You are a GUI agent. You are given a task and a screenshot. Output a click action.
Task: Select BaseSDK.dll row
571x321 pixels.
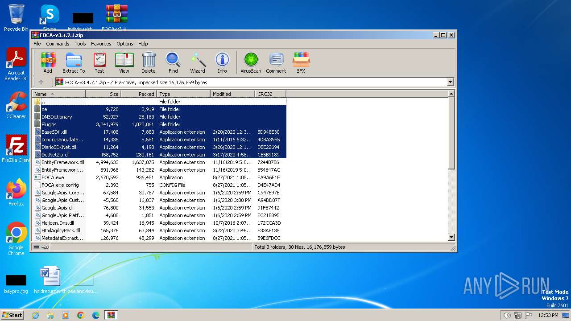tap(159, 132)
